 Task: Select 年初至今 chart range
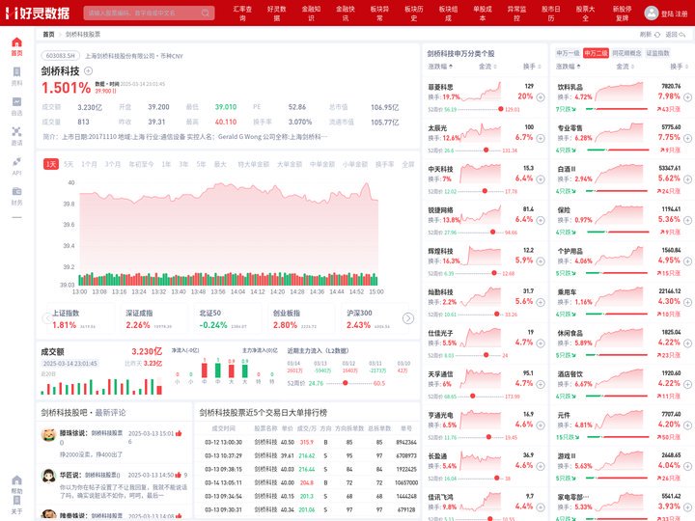pyautogui.click(x=141, y=164)
